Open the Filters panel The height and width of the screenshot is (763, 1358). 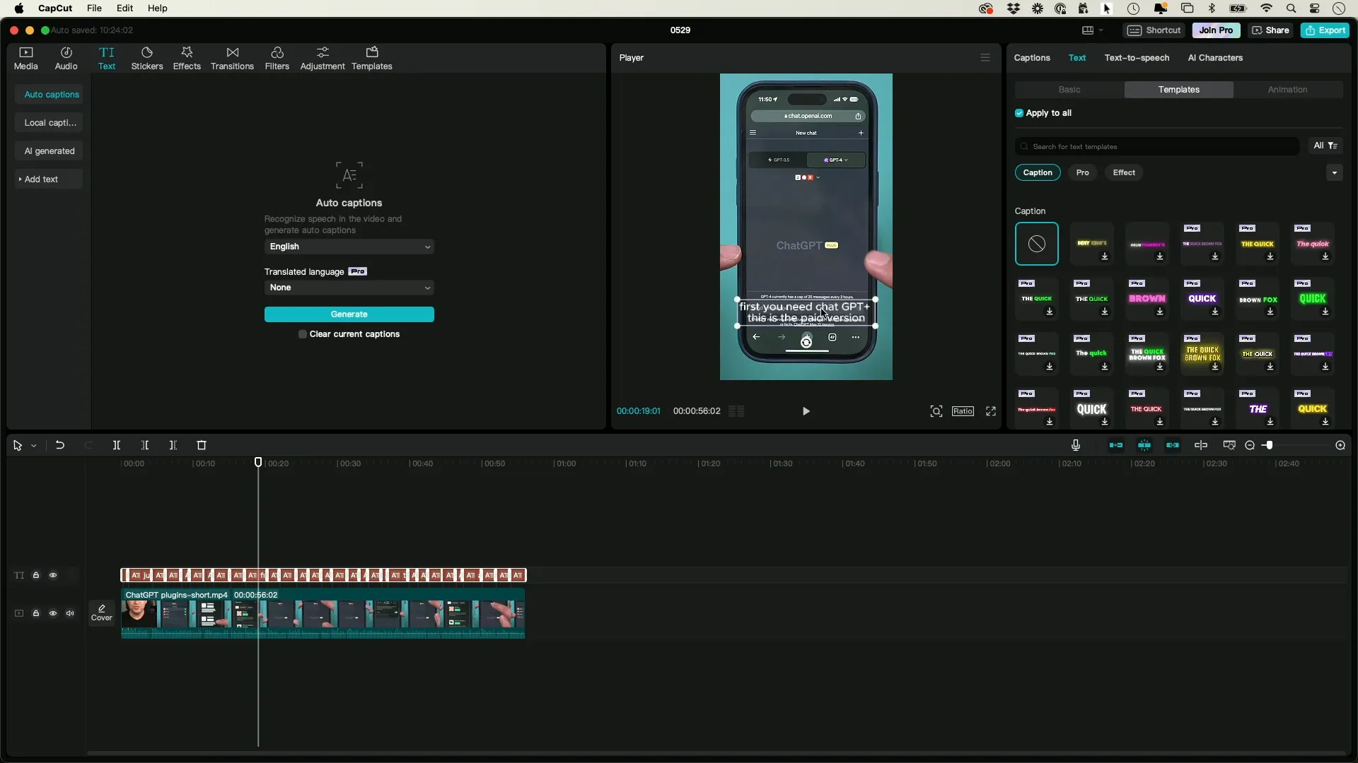pyautogui.click(x=277, y=58)
